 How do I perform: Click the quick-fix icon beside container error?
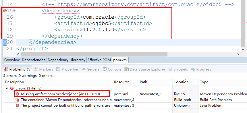[17, 100]
